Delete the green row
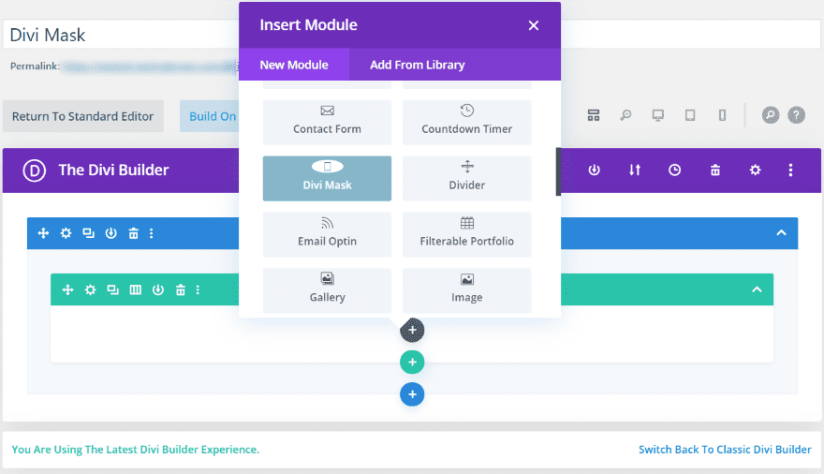 180,289
